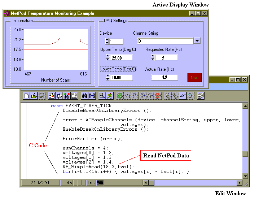Click the first braces step icon after Go

pos(127,96)
